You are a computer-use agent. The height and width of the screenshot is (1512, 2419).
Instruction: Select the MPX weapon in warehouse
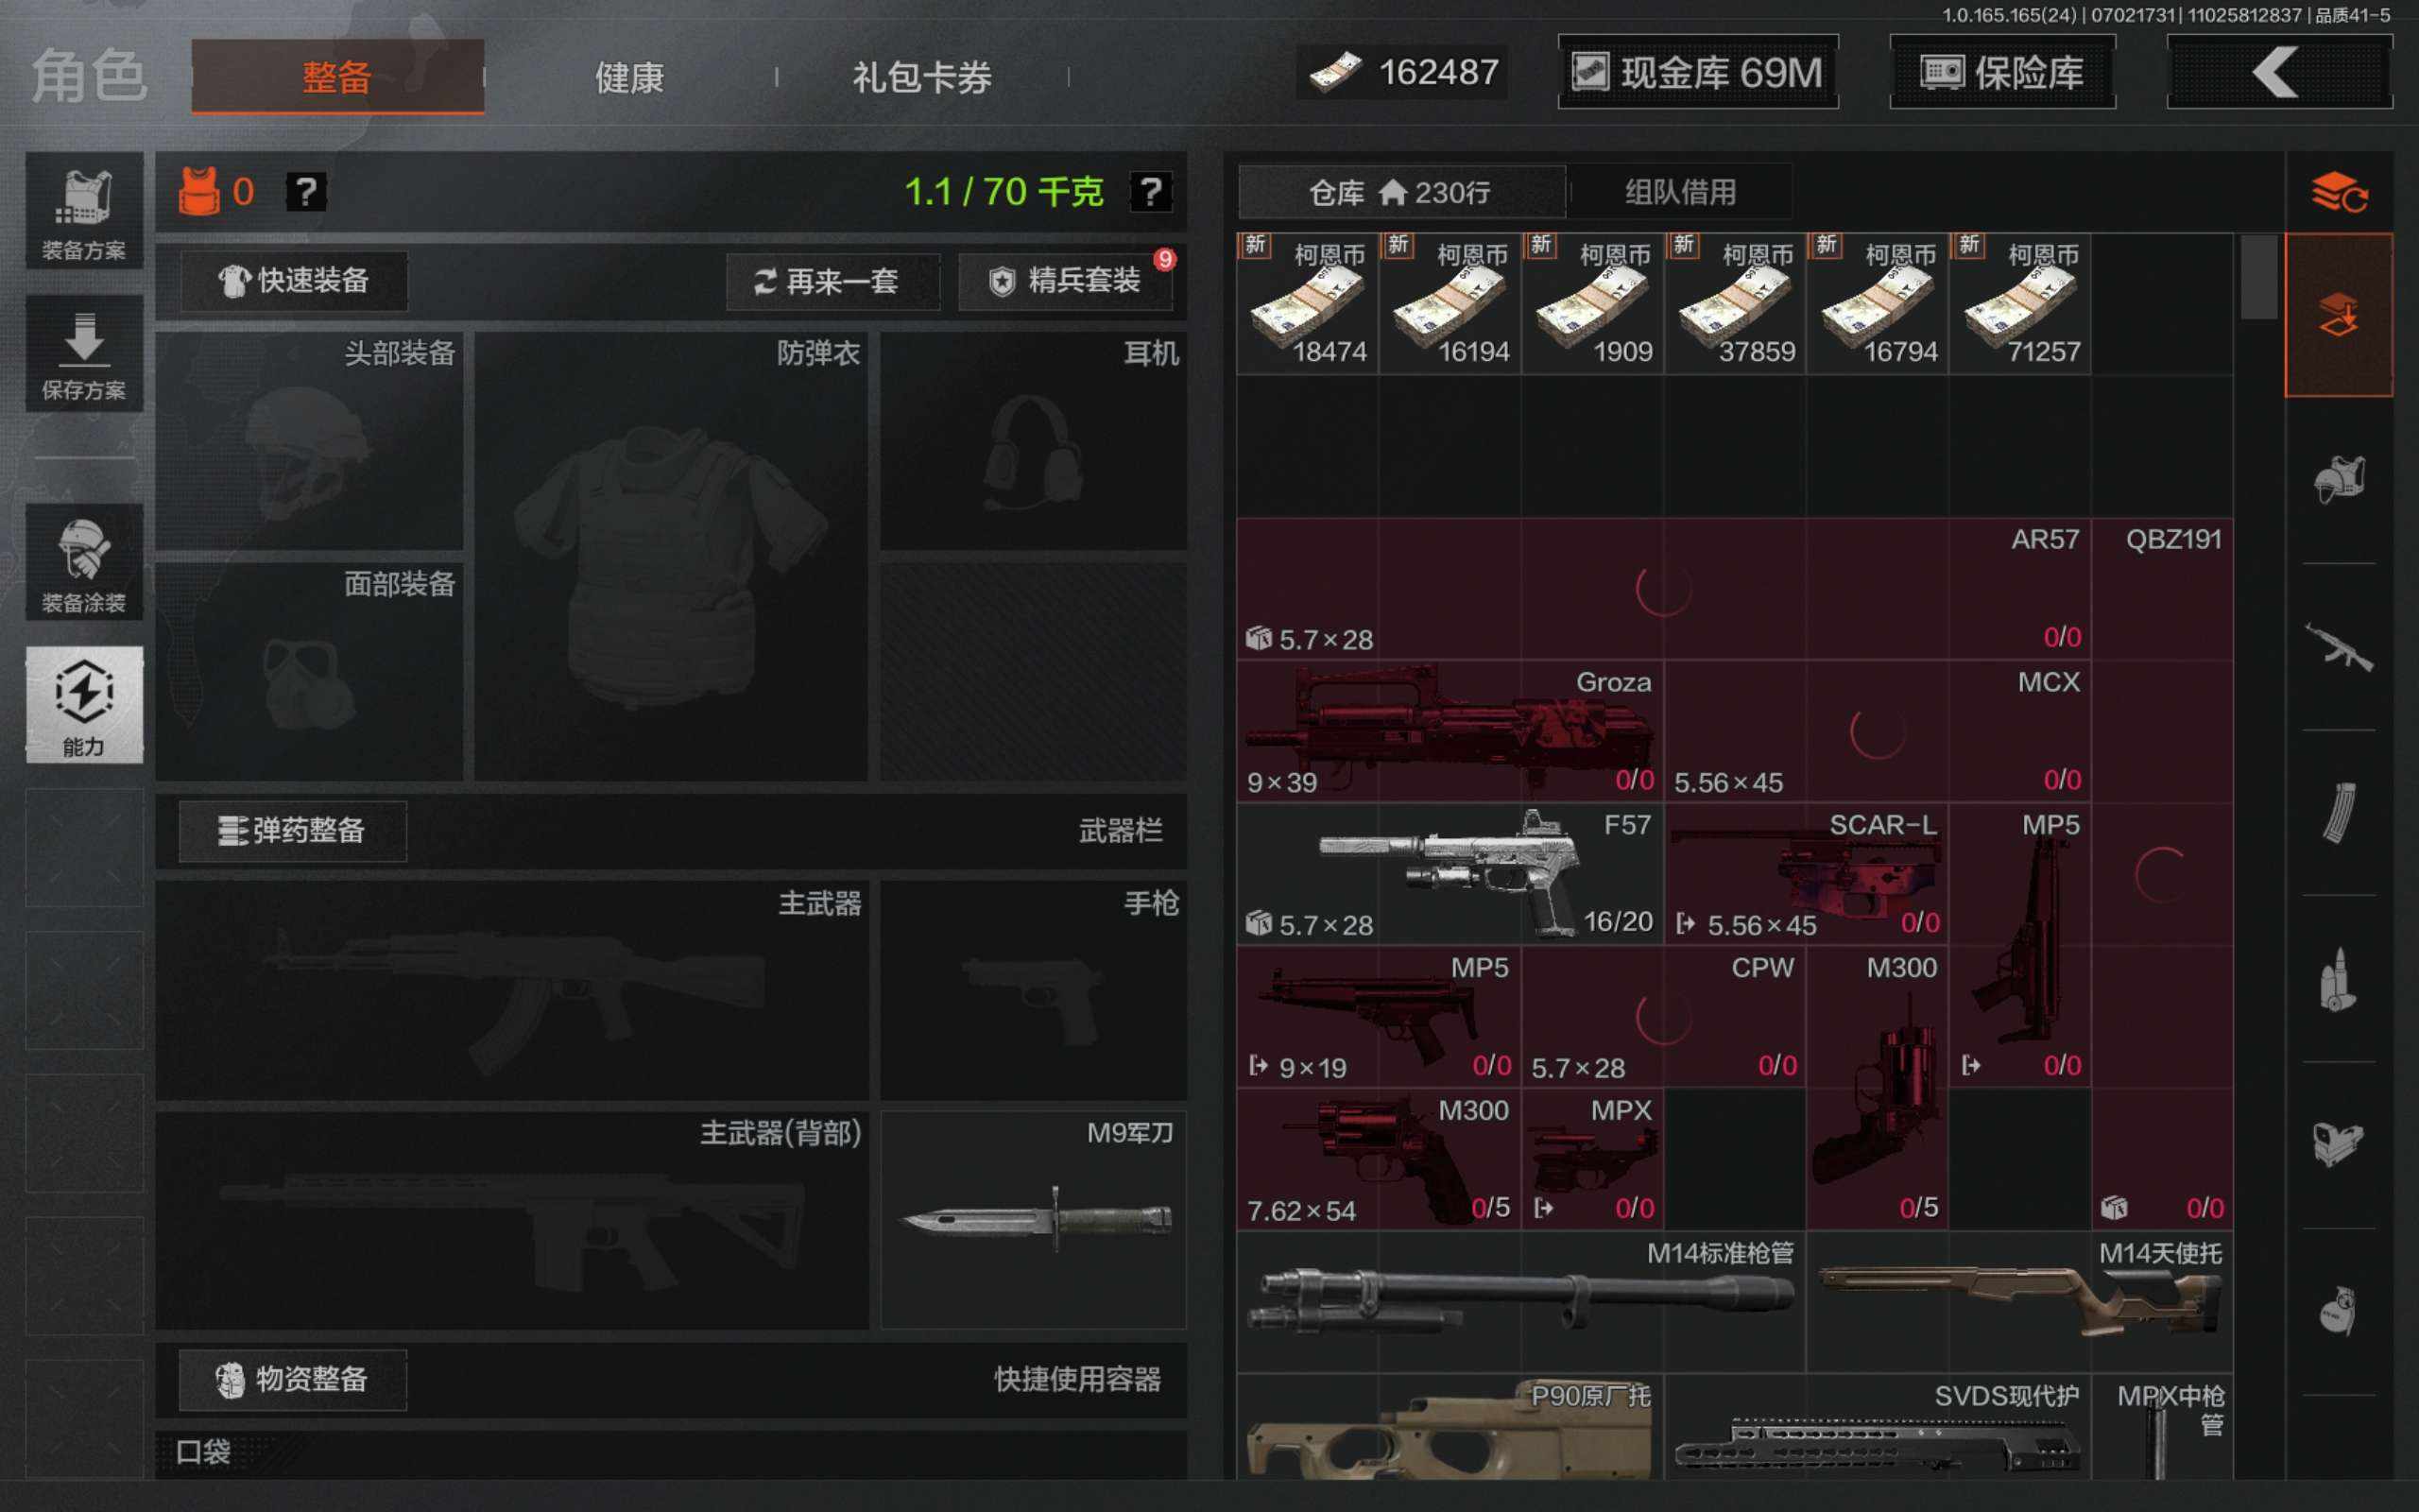tap(1592, 1159)
